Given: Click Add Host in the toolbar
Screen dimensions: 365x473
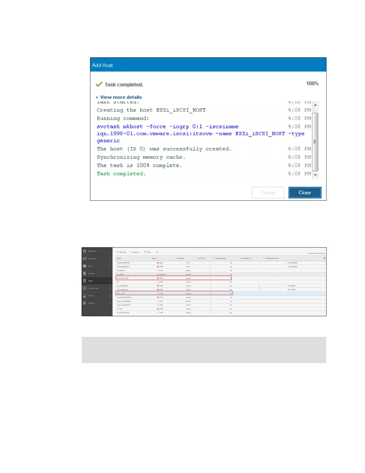Looking at the screenshot, I should point(121,252).
